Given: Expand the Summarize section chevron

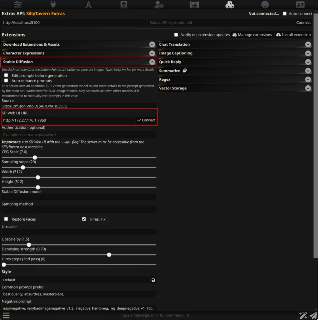Looking at the screenshot, I should [x=308, y=71].
